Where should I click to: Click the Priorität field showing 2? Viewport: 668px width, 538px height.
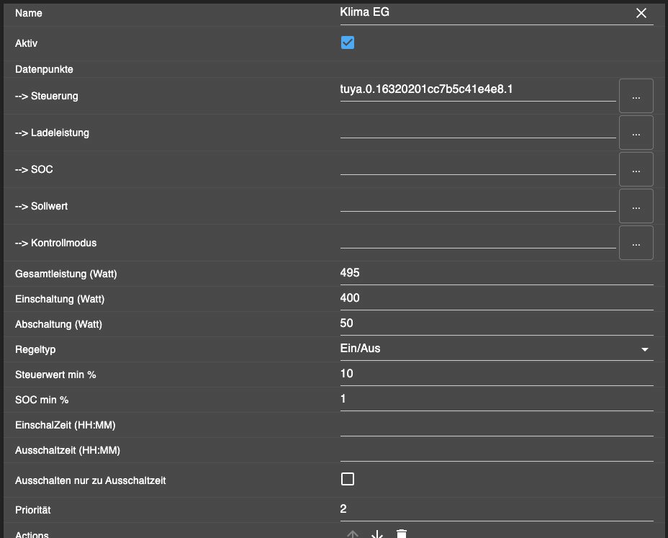coord(497,509)
